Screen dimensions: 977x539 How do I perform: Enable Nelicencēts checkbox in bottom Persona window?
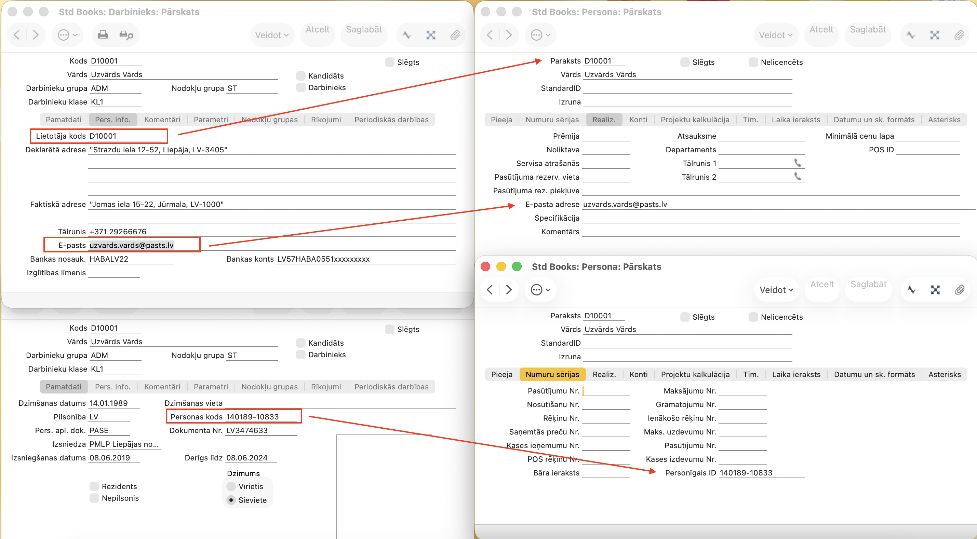tap(753, 317)
